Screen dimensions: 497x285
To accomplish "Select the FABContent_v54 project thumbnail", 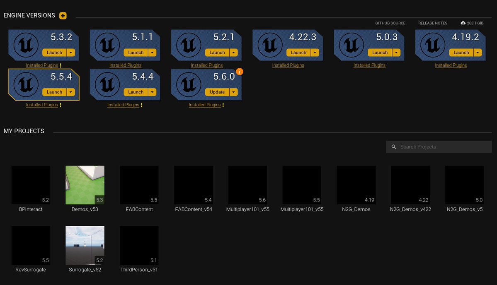I will 193,185.
